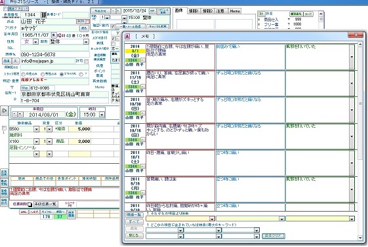Toggle the checkbox next to the customer name field
Image resolution: width=368 pixels, height=247 pixels.
(x=87, y=22)
